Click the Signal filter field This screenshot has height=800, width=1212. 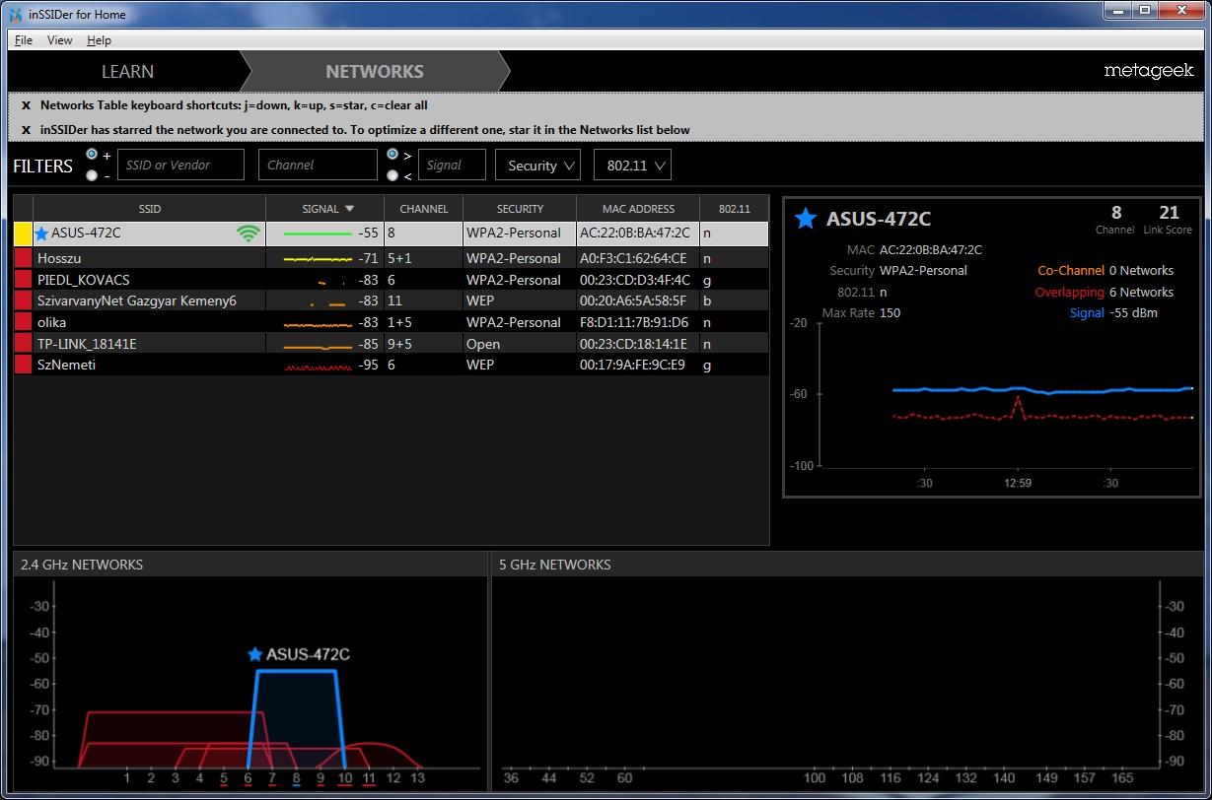click(452, 166)
